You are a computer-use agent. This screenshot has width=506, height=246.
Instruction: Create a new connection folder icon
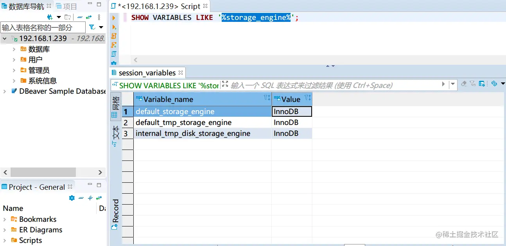[x=67, y=17]
